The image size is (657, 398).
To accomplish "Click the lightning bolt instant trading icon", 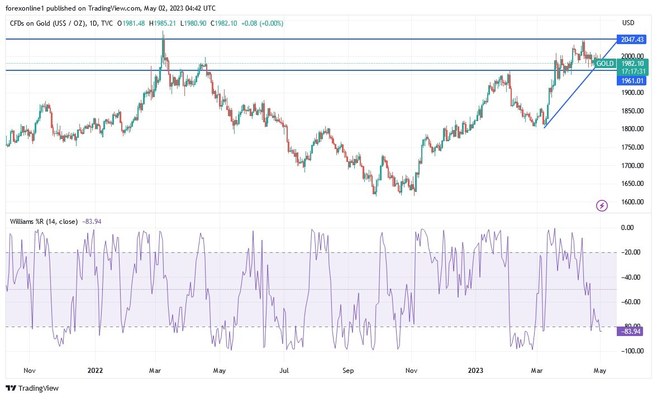I will [601, 206].
